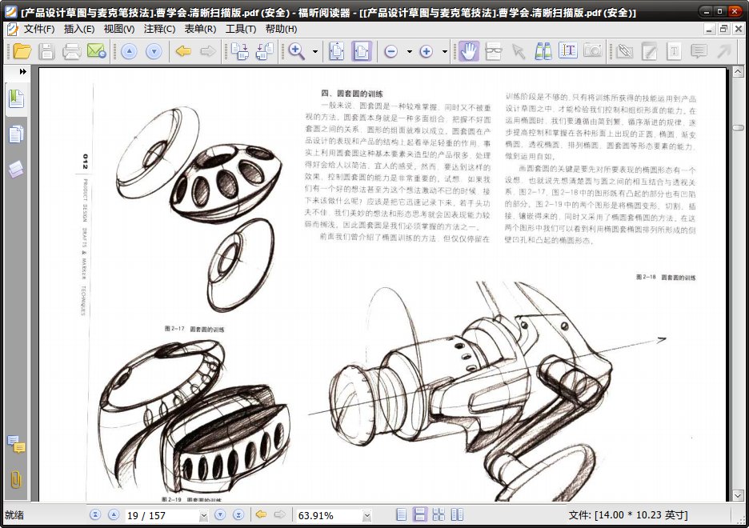Switch to Continuous page layout

pos(420,514)
